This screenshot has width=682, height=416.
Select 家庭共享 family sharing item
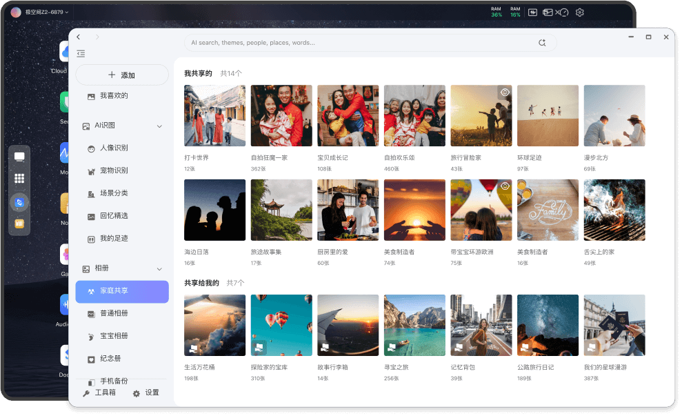click(x=121, y=291)
